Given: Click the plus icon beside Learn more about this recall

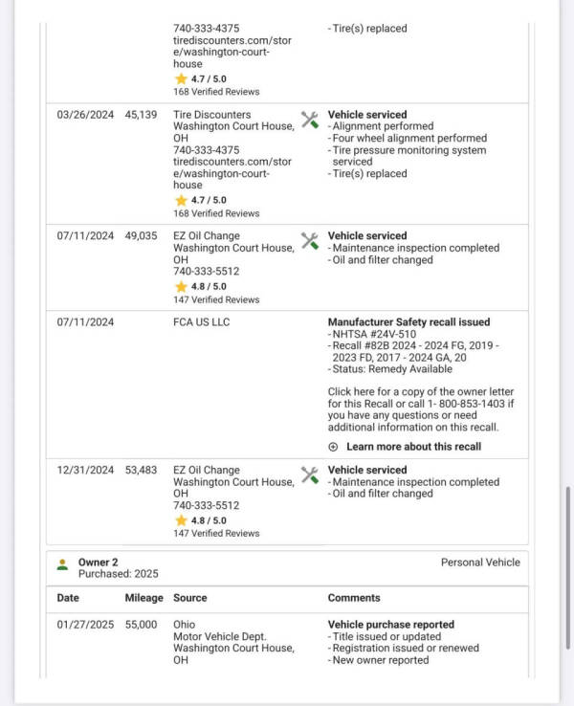Looking at the screenshot, I should [333, 447].
